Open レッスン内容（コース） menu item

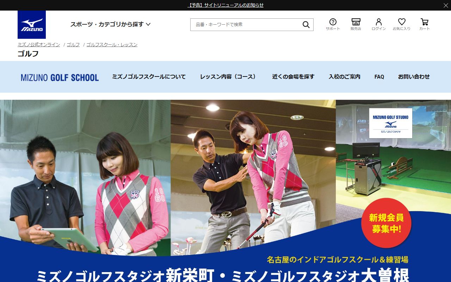click(229, 77)
